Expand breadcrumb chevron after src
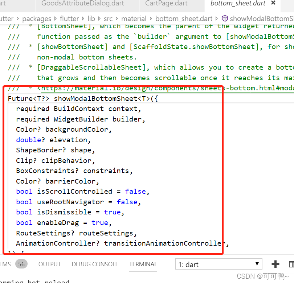 pyautogui.click(x=117, y=19)
